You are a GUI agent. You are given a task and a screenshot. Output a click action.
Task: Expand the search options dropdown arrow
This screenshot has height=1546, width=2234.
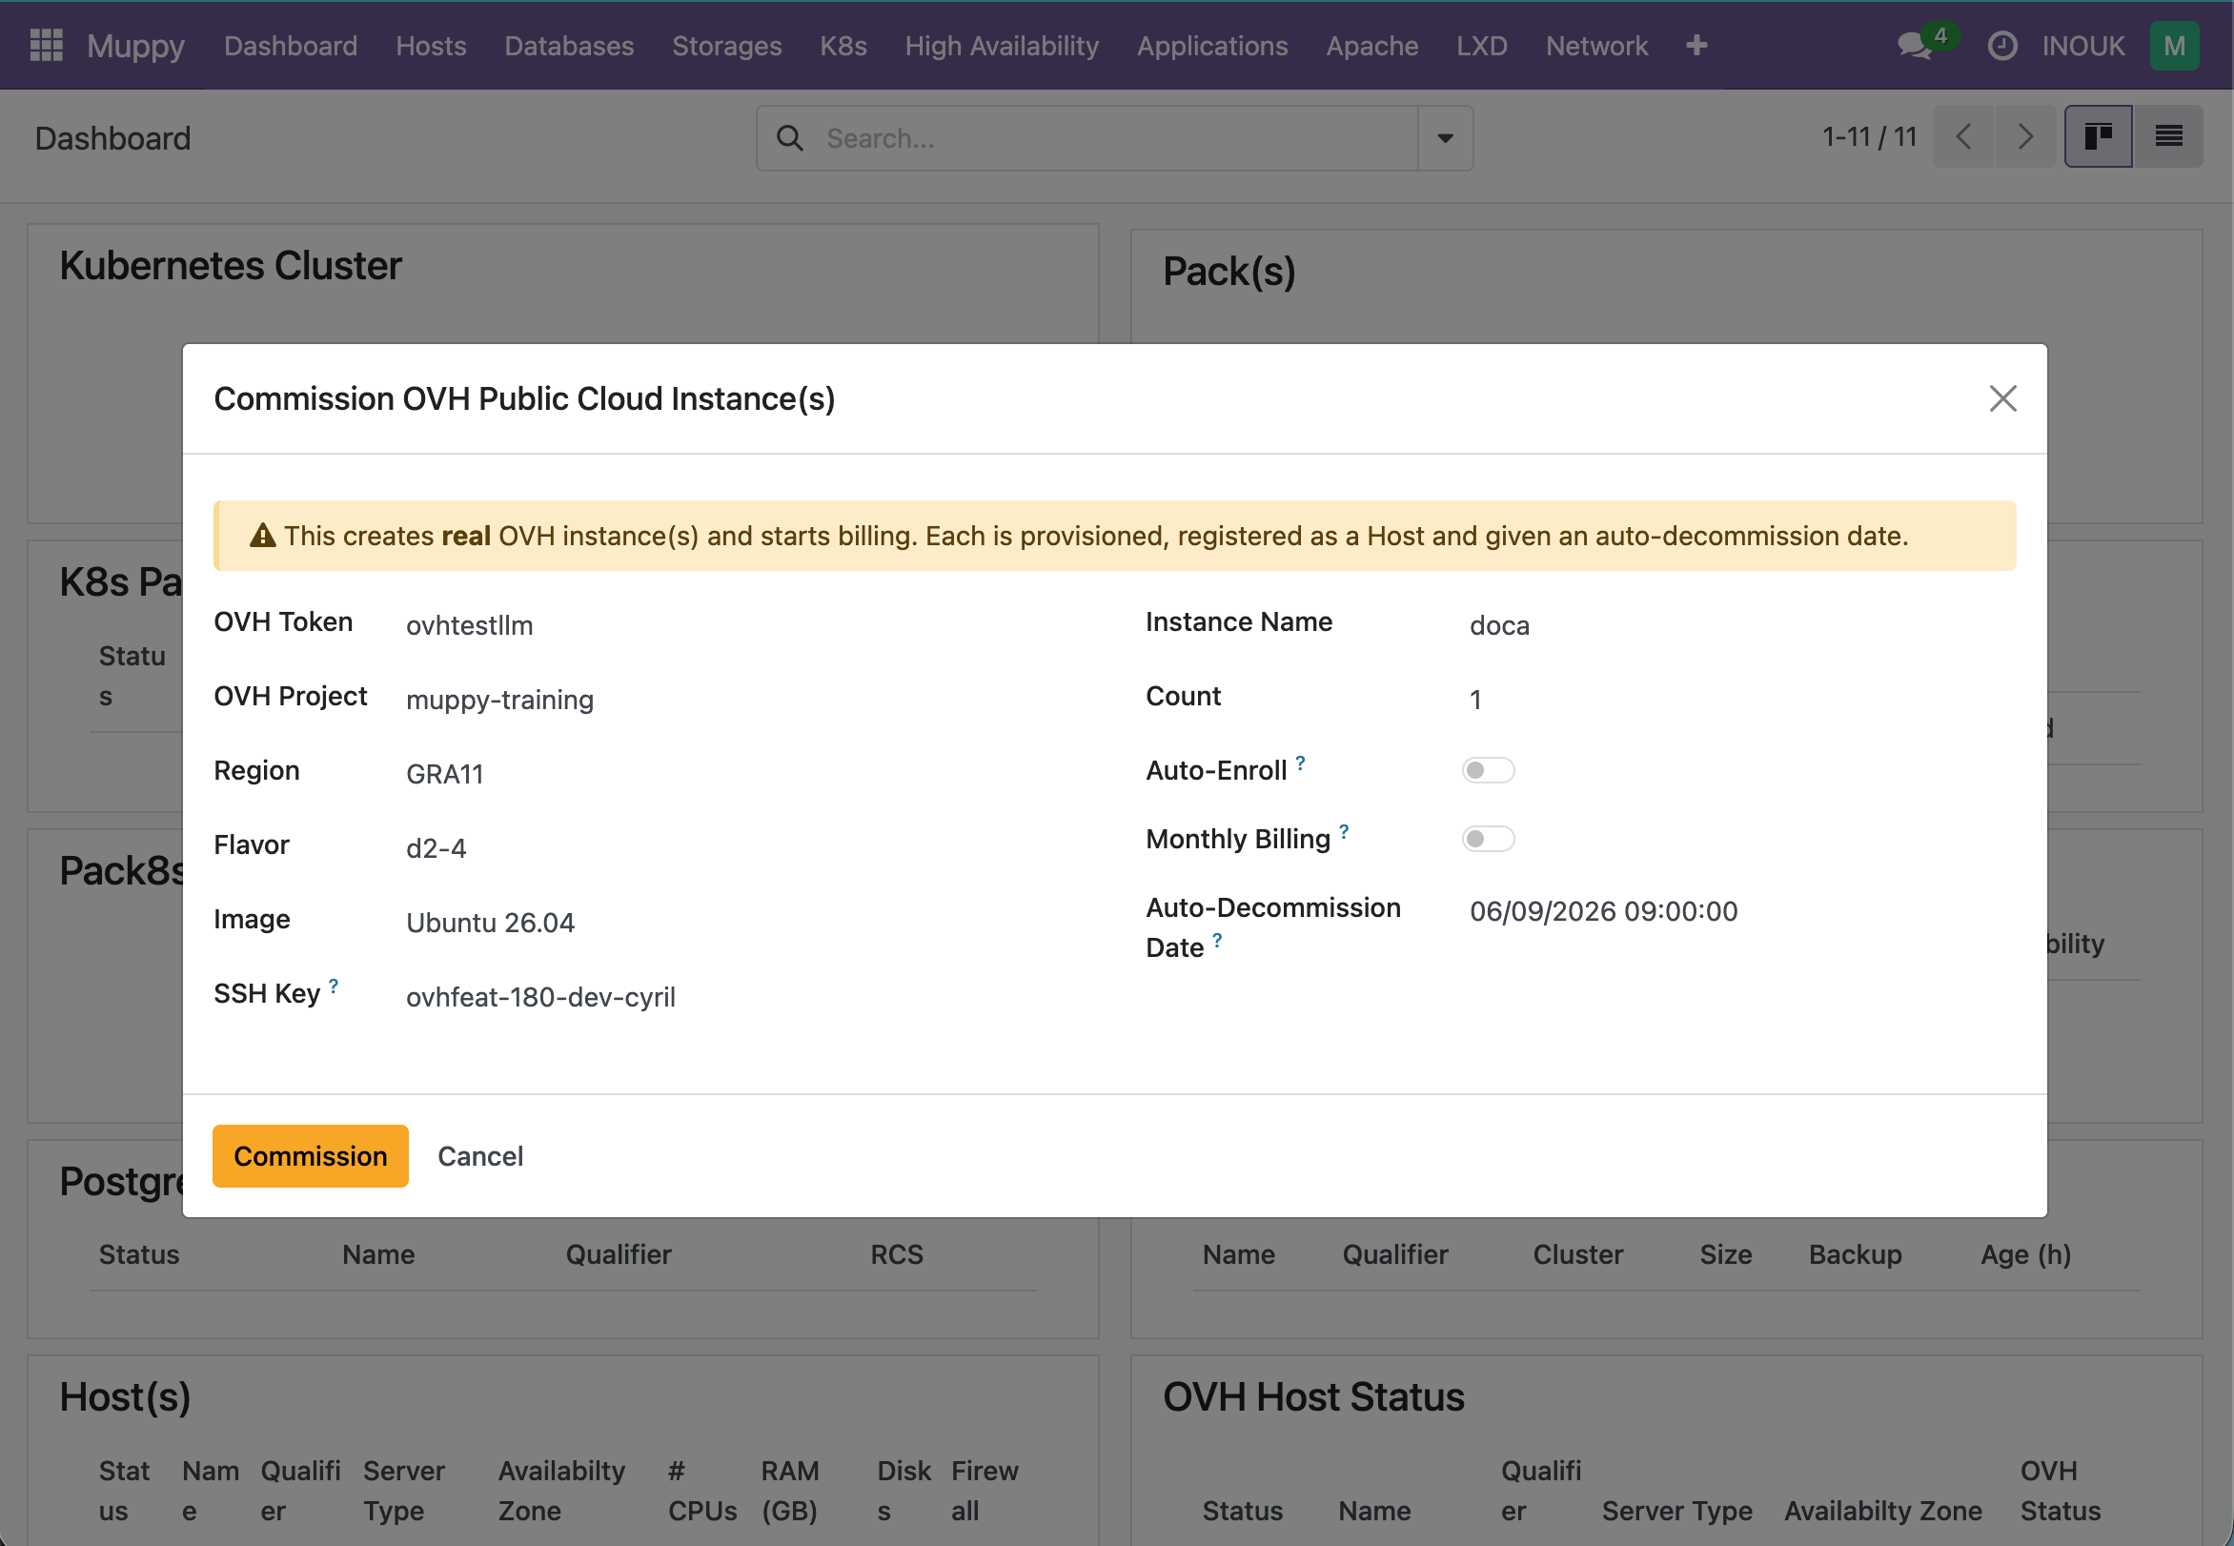1445,138
